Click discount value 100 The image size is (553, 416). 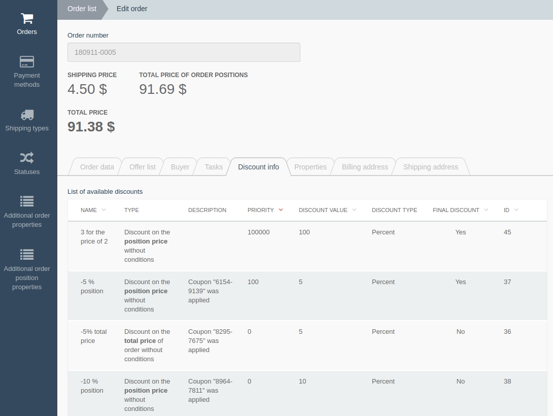(x=304, y=232)
